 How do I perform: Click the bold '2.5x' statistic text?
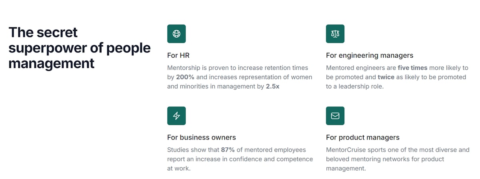point(272,86)
